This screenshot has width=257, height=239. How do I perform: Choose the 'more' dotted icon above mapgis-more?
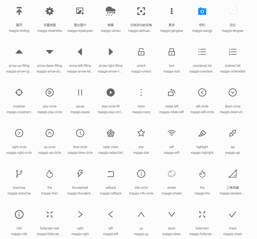click(141, 92)
